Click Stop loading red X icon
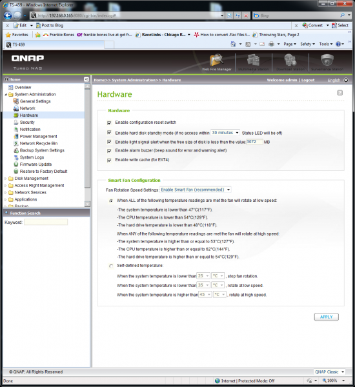This screenshot has height=387, width=355. (x=246, y=15)
